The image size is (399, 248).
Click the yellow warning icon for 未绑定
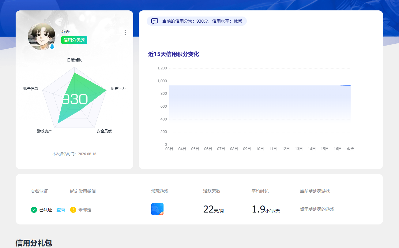(73, 210)
